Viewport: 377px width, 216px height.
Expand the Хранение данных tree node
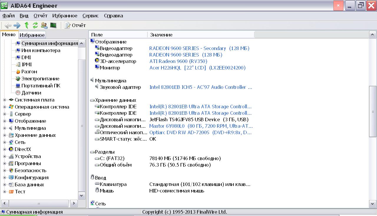pyautogui.click(x=4, y=135)
